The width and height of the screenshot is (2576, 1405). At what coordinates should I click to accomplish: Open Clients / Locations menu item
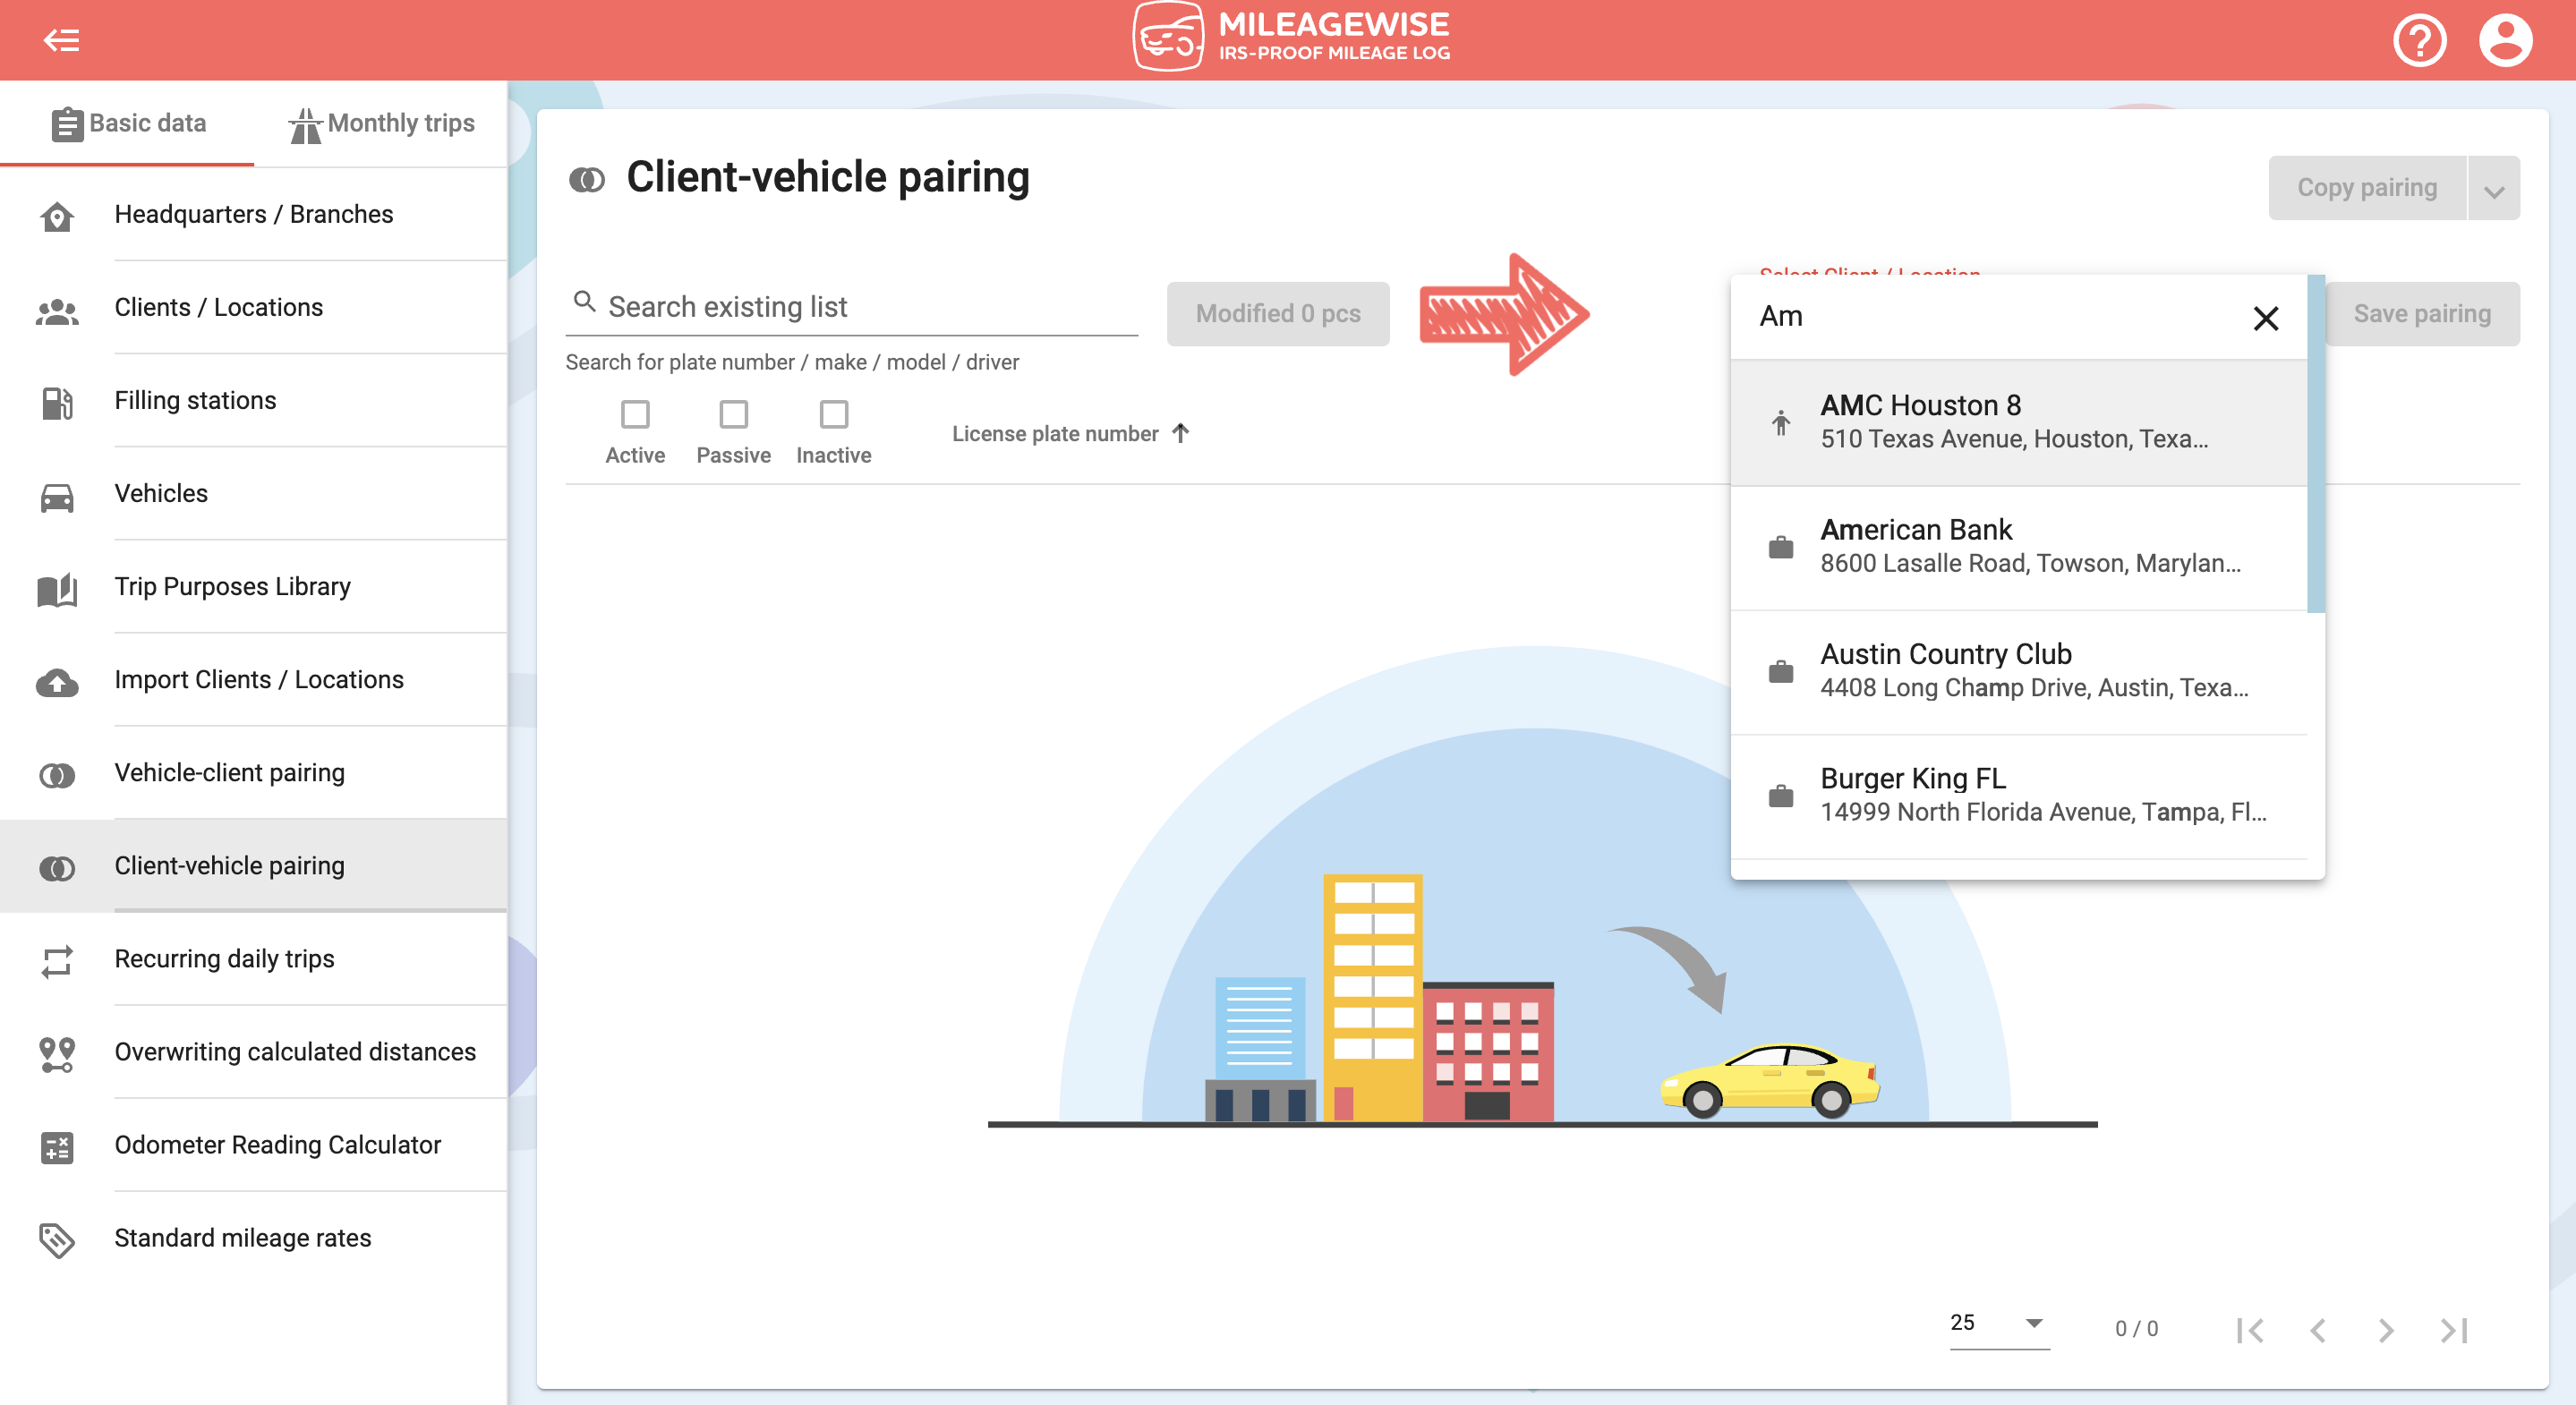253,307
